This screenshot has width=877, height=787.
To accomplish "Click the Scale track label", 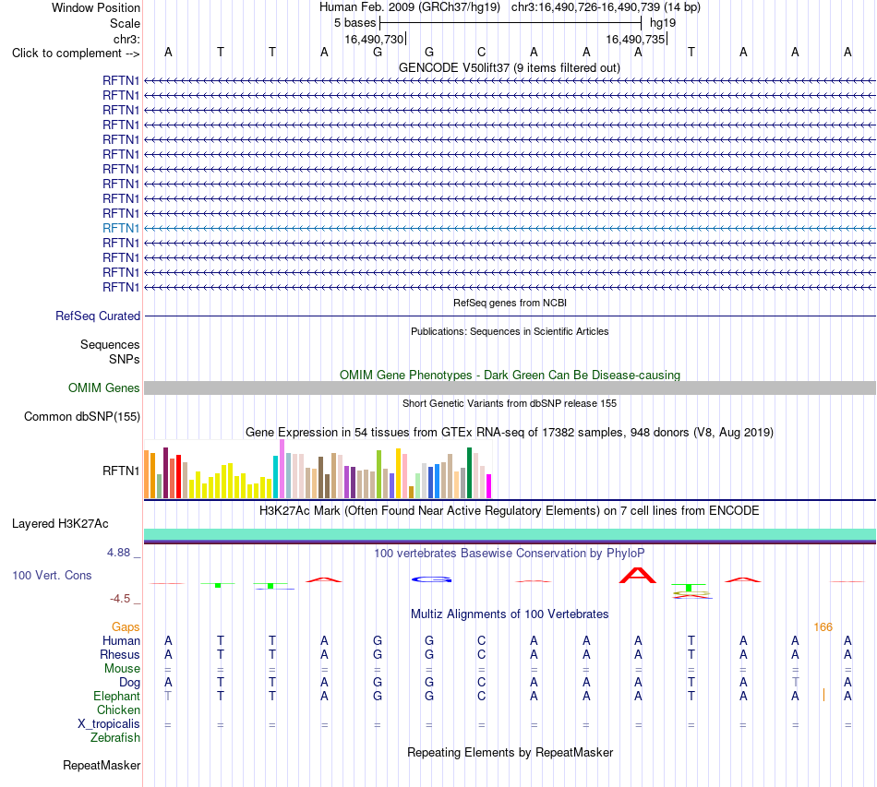I will (x=125, y=23).
